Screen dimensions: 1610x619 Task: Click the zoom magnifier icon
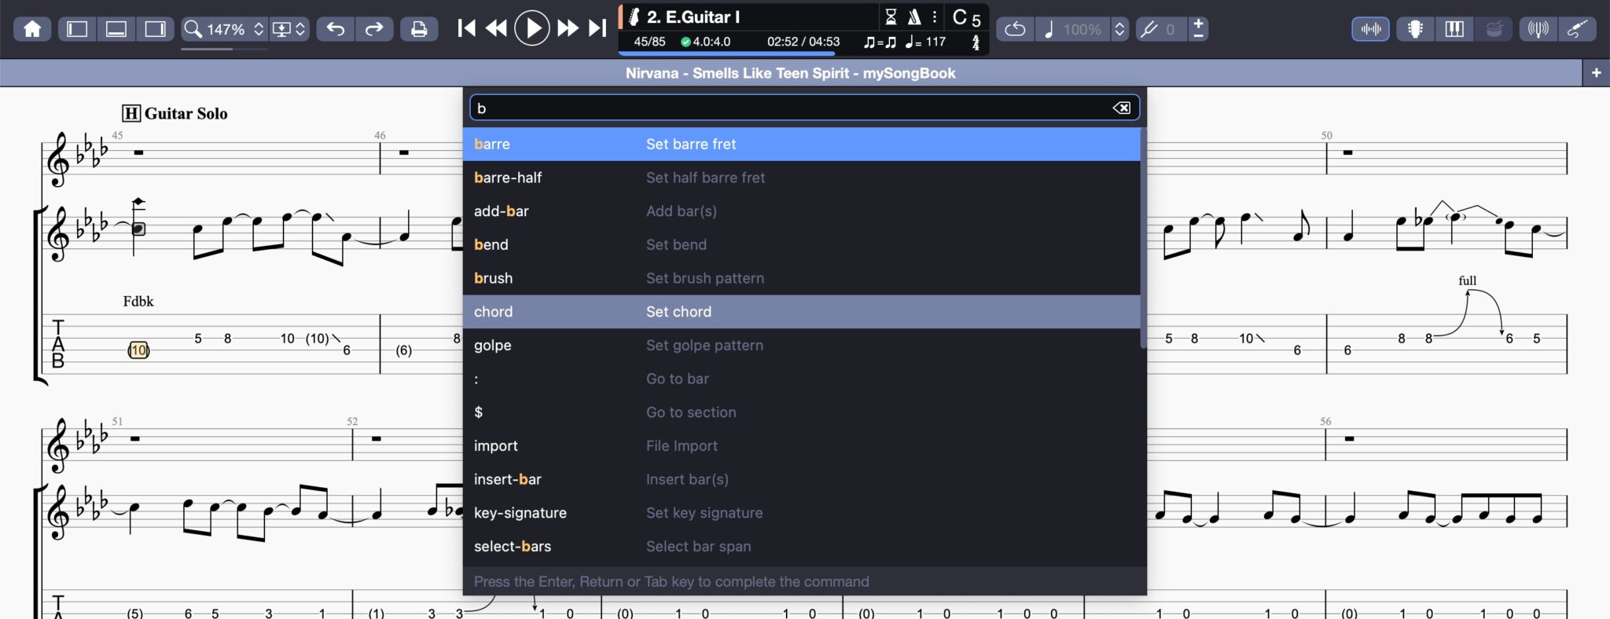tap(193, 29)
